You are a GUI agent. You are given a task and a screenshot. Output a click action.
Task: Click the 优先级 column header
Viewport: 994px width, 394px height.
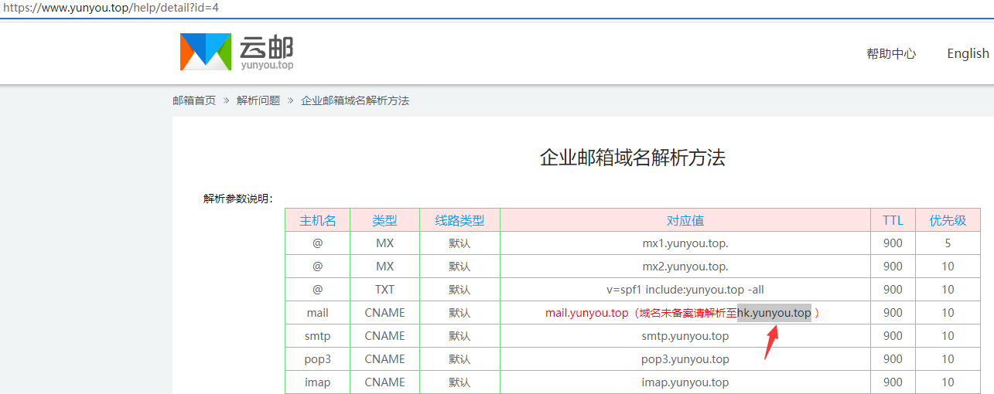coord(948,220)
